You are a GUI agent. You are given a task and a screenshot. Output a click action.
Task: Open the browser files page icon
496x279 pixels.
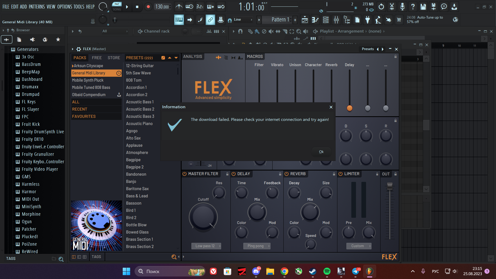(19, 40)
